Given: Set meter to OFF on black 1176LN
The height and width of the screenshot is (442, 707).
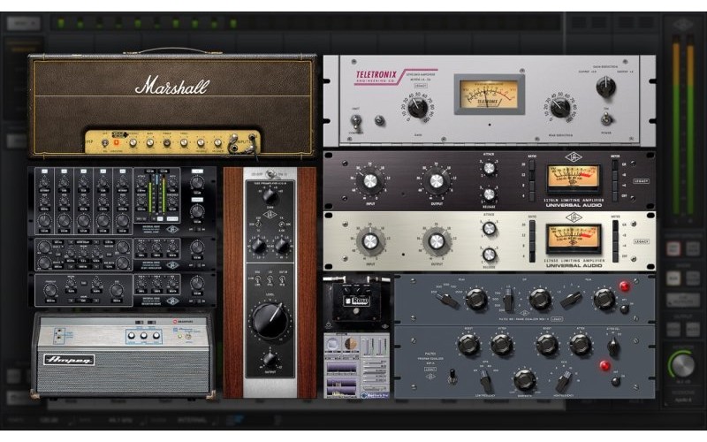Looking at the screenshot, I should tap(614, 196).
